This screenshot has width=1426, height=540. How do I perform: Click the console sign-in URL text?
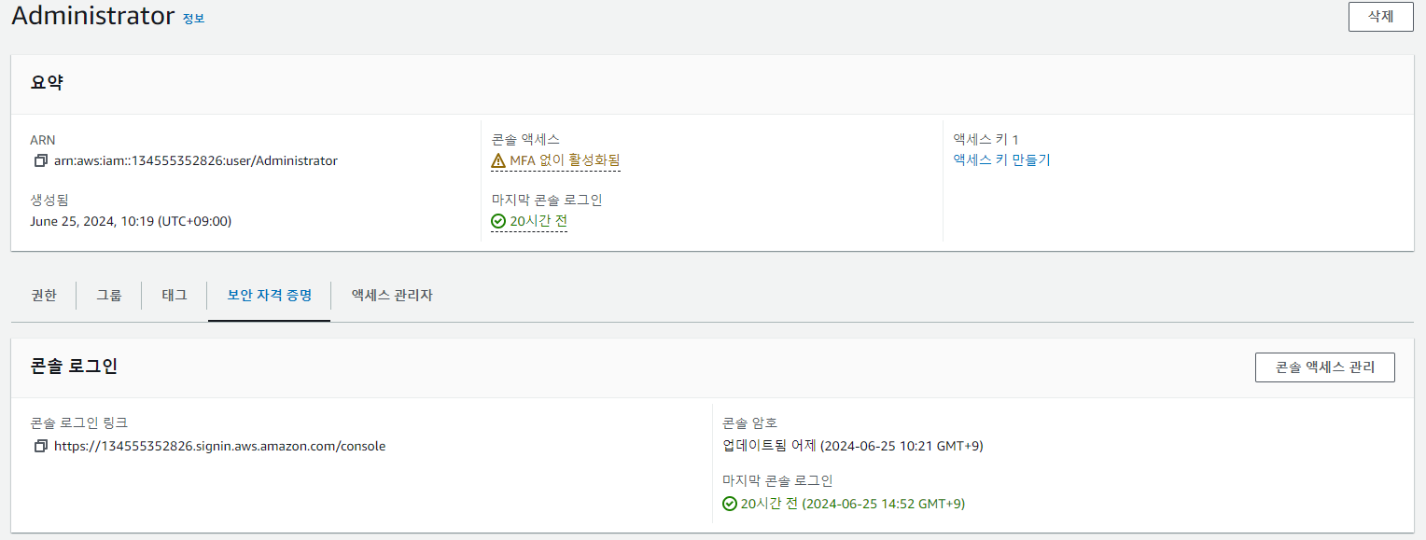[219, 446]
